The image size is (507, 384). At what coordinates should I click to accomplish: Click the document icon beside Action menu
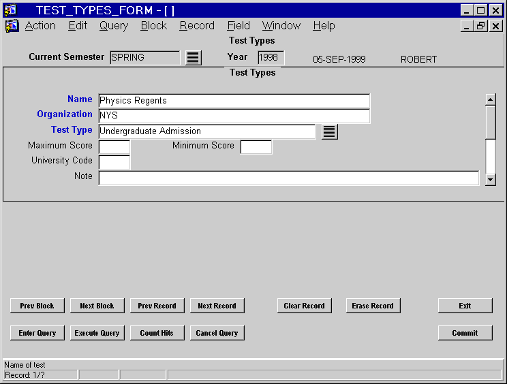point(12,26)
